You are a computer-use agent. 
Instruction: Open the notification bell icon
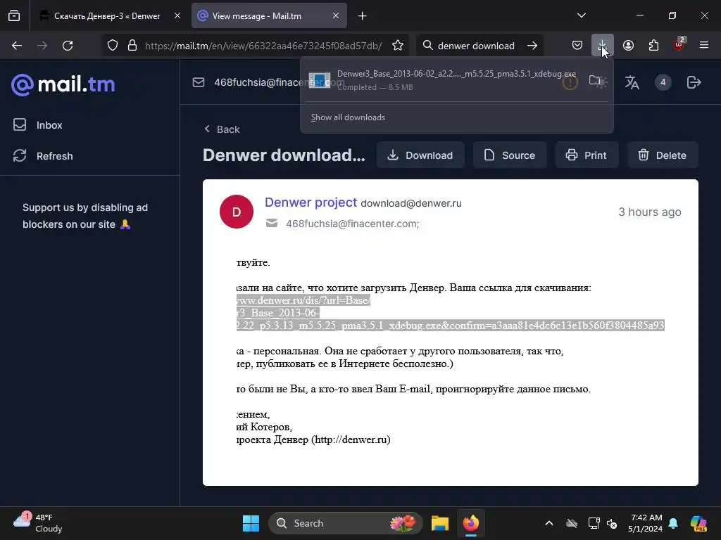point(672,523)
